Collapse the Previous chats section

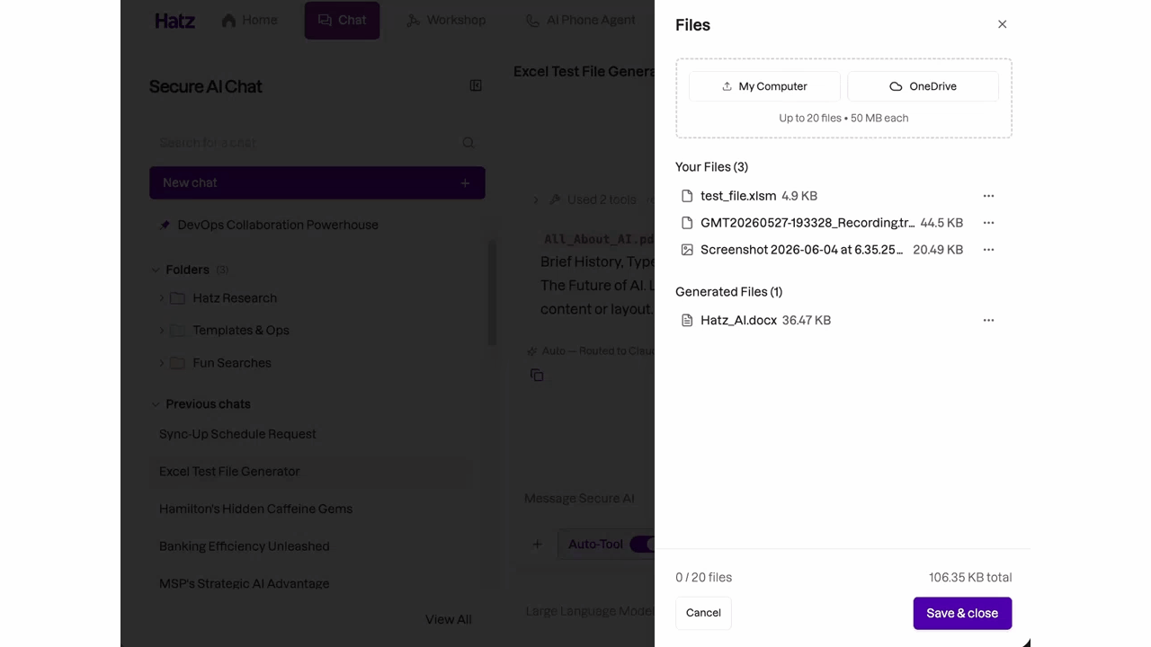(x=156, y=404)
